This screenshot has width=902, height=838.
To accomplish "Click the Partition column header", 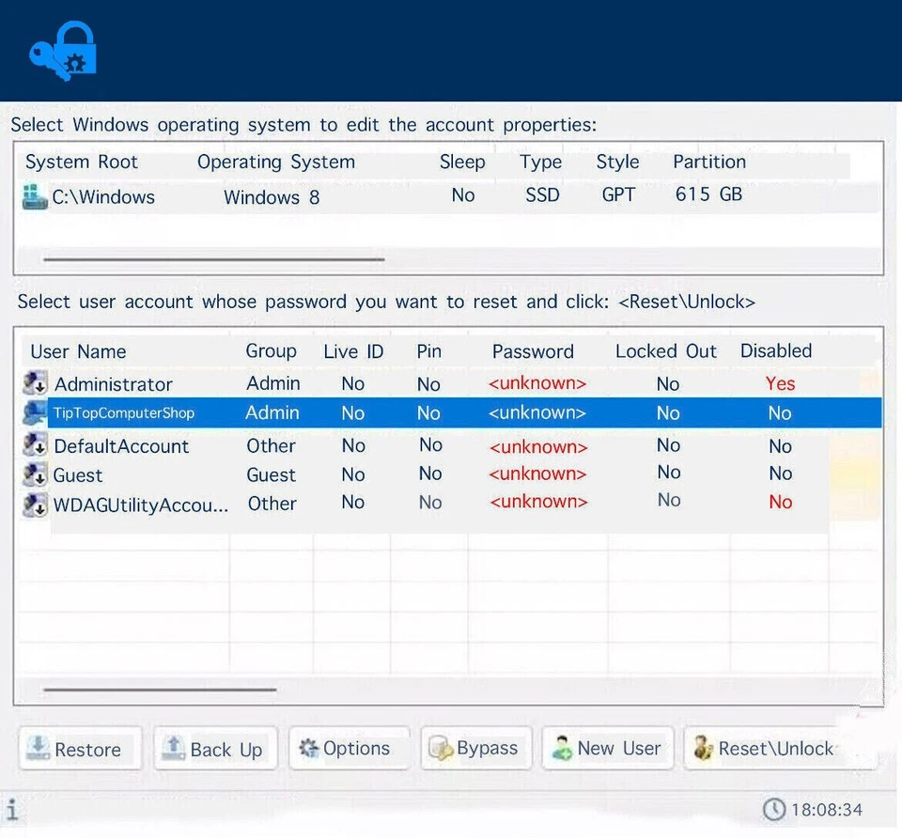I will click(x=708, y=162).
